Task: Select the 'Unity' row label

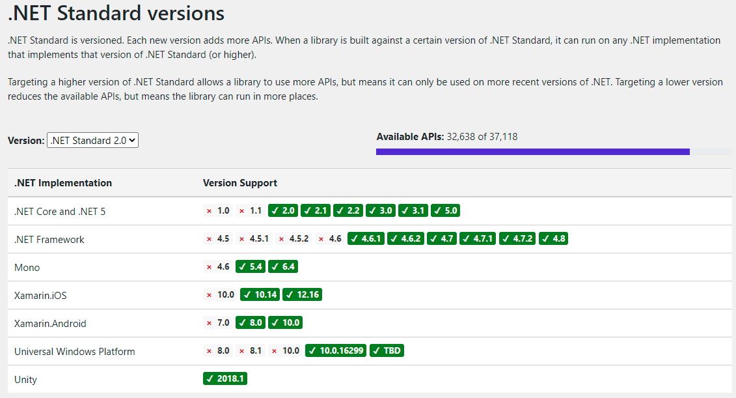Action: [25, 380]
